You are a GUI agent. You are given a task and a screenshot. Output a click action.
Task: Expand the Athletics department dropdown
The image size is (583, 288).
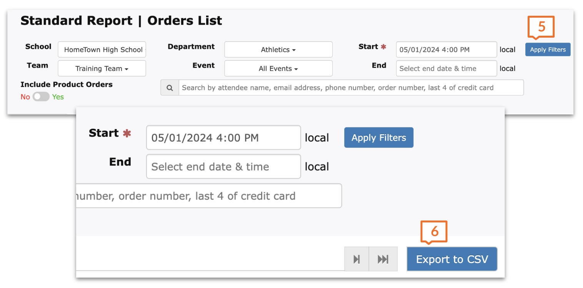[x=278, y=50]
